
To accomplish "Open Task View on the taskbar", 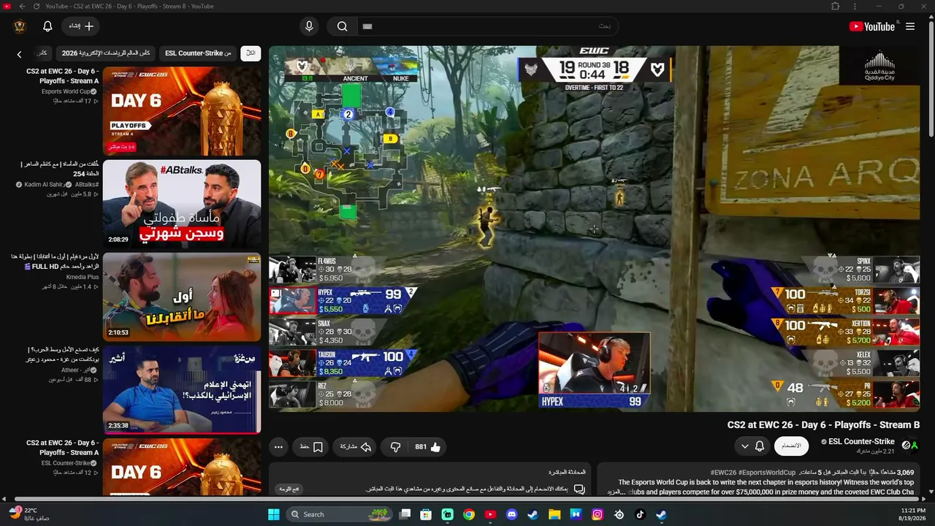I will [405, 514].
